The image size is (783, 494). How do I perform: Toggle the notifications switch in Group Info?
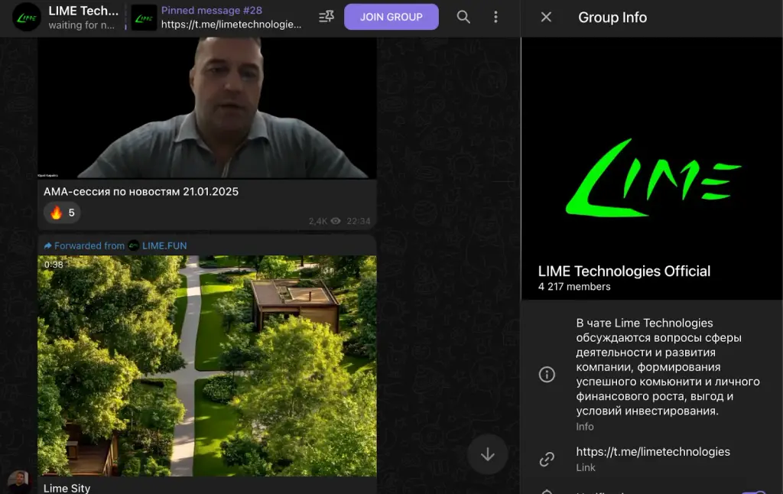[754, 492]
